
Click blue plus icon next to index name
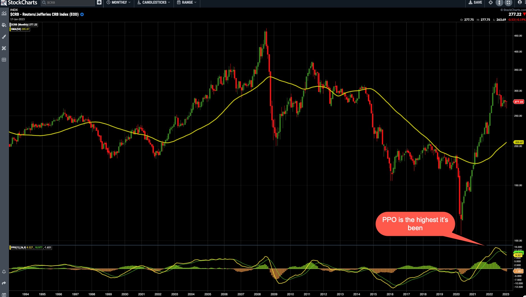tap(82, 14)
